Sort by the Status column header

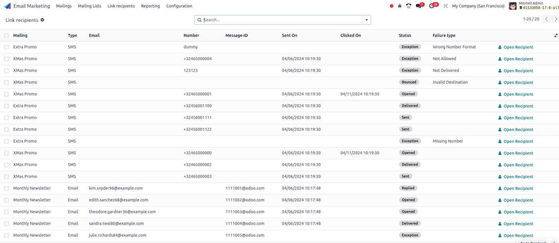pos(405,36)
